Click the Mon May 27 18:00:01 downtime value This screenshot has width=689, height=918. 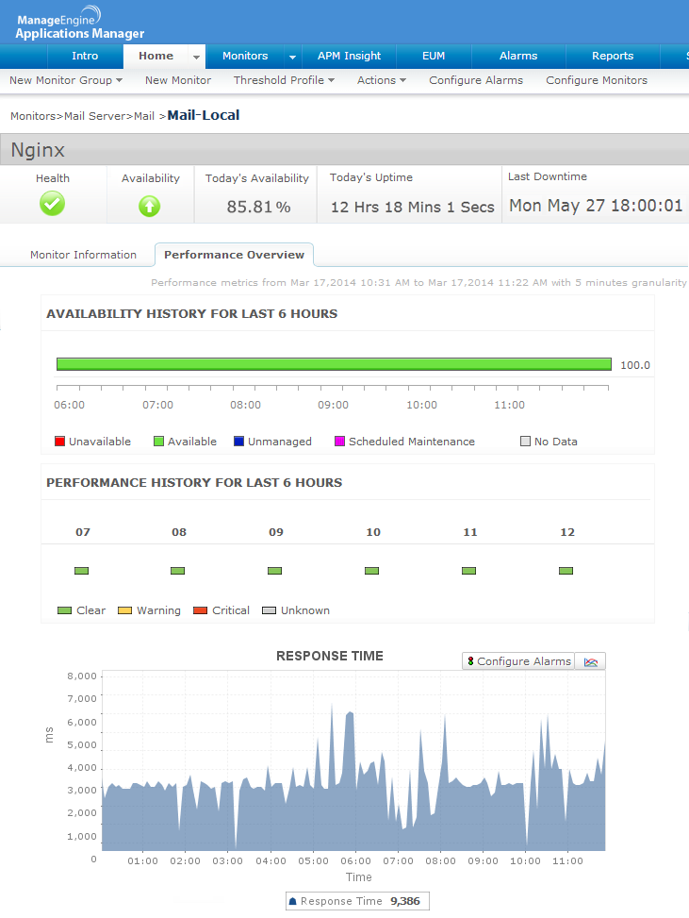click(596, 206)
